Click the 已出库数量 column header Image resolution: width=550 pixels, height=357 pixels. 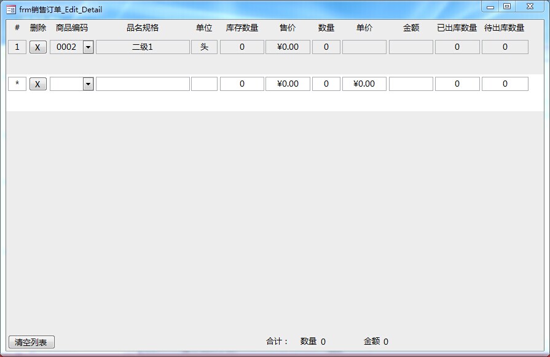click(457, 28)
